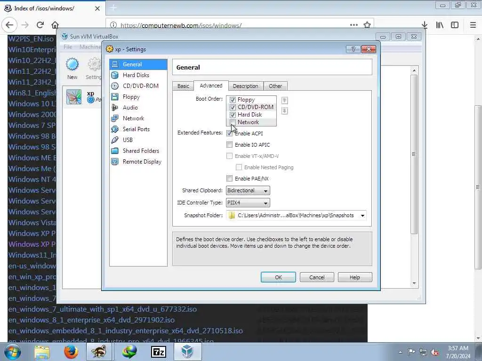The height and width of the screenshot is (361, 482).
Task: Open the W2PIS_EN.iso link
Action: coord(31,39)
